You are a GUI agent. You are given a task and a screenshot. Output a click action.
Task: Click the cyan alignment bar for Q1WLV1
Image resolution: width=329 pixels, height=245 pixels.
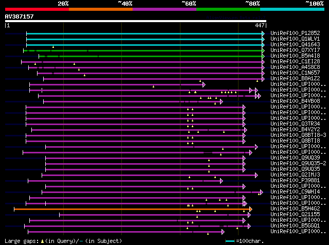point(144,39)
